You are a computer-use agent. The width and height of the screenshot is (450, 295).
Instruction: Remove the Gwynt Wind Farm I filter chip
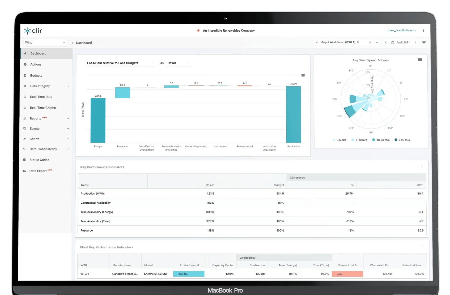point(358,42)
